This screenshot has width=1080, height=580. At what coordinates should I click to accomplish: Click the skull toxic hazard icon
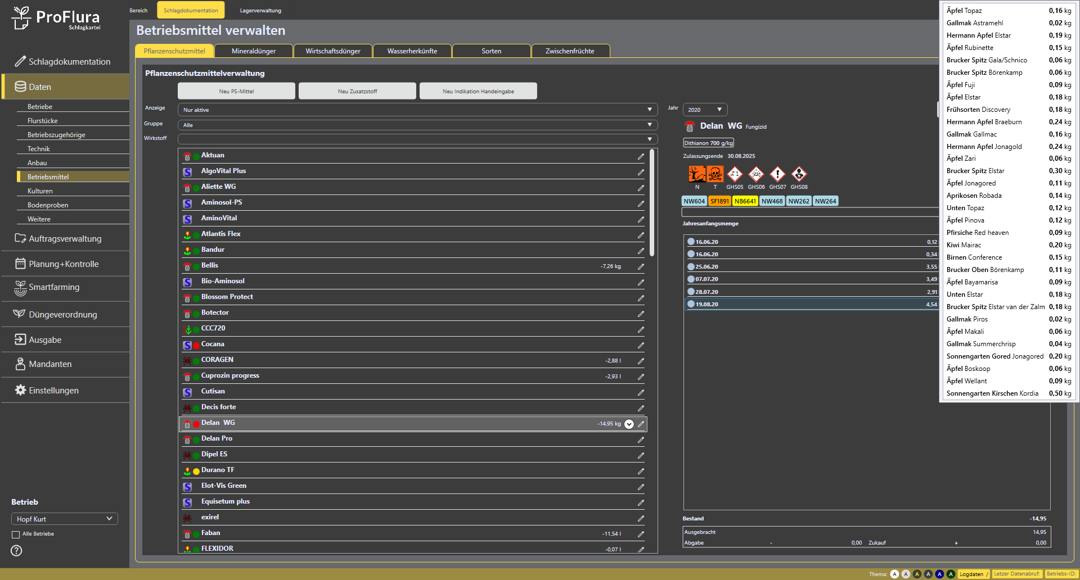click(x=715, y=174)
